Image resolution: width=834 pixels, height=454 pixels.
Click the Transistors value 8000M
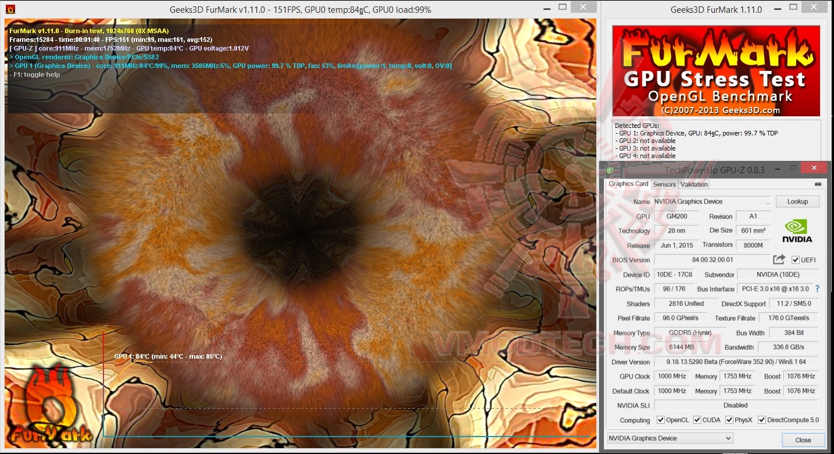[x=753, y=245]
